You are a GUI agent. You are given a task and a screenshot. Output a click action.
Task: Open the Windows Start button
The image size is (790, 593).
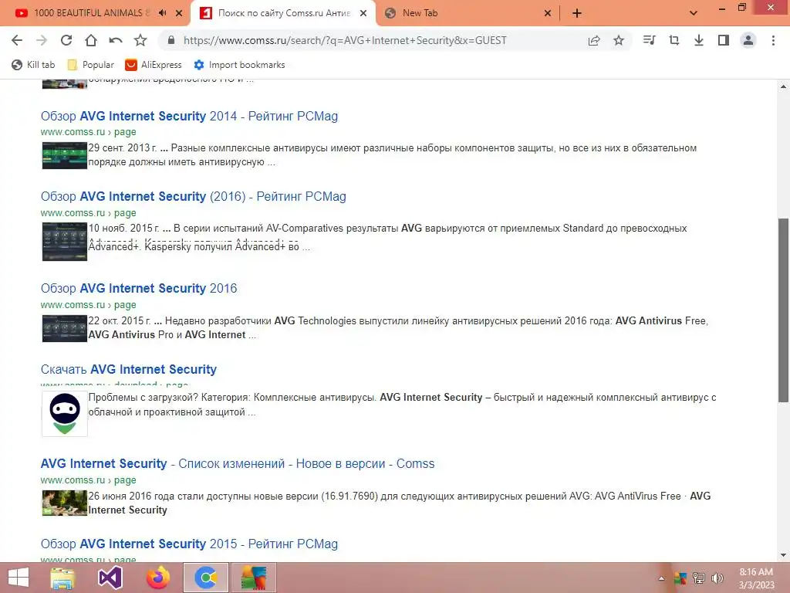click(19, 578)
